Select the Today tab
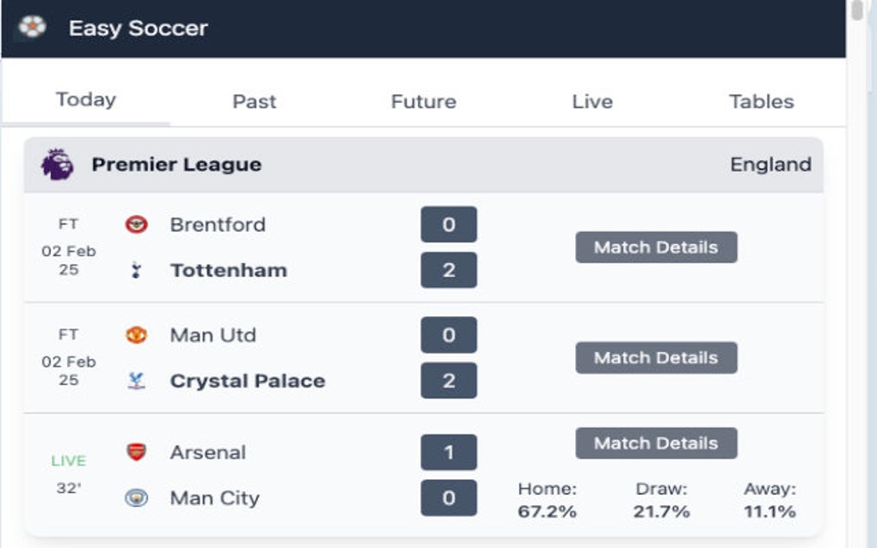877x548 pixels. tap(83, 98)
